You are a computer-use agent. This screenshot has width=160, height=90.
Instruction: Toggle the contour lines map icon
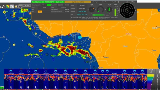point(20,6)
